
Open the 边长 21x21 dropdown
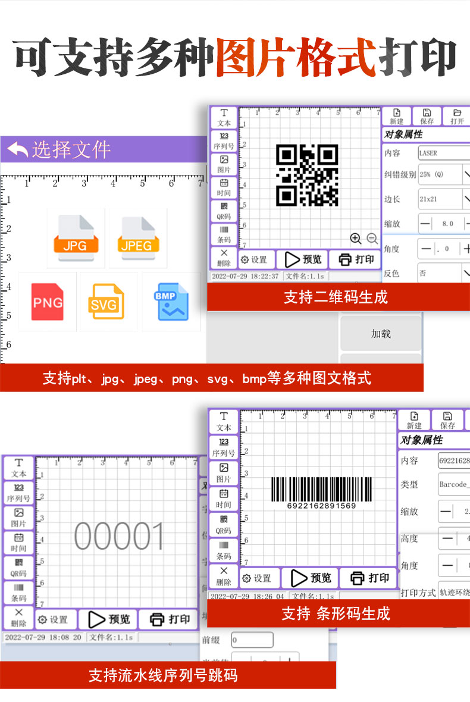(444, 199)
